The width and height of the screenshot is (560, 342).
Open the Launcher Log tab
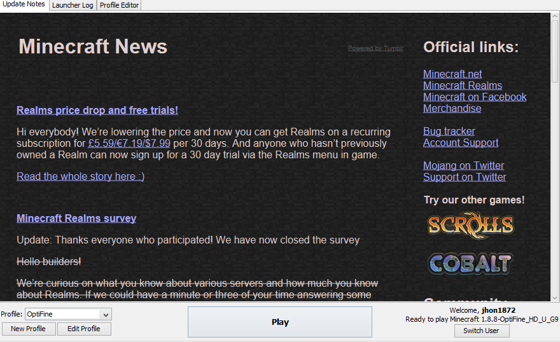[73, 5]
